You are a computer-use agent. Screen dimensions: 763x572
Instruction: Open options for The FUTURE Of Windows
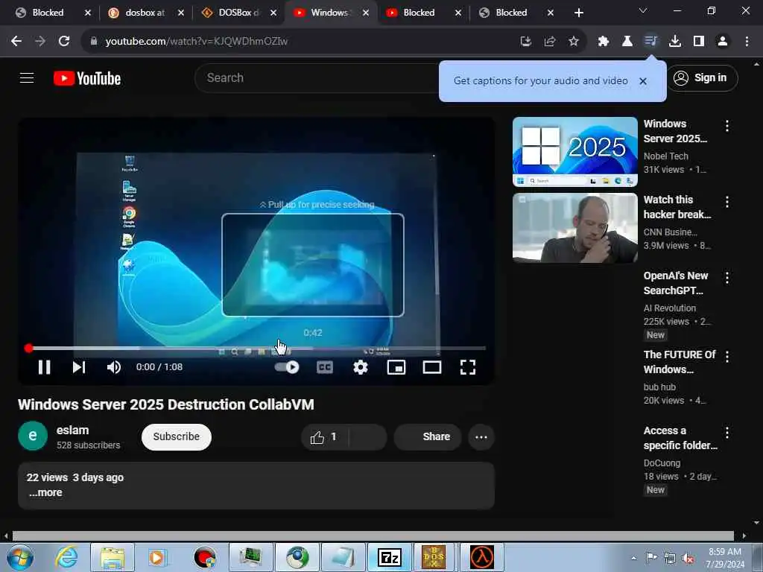pyautogui.click(x=727, y=357)
